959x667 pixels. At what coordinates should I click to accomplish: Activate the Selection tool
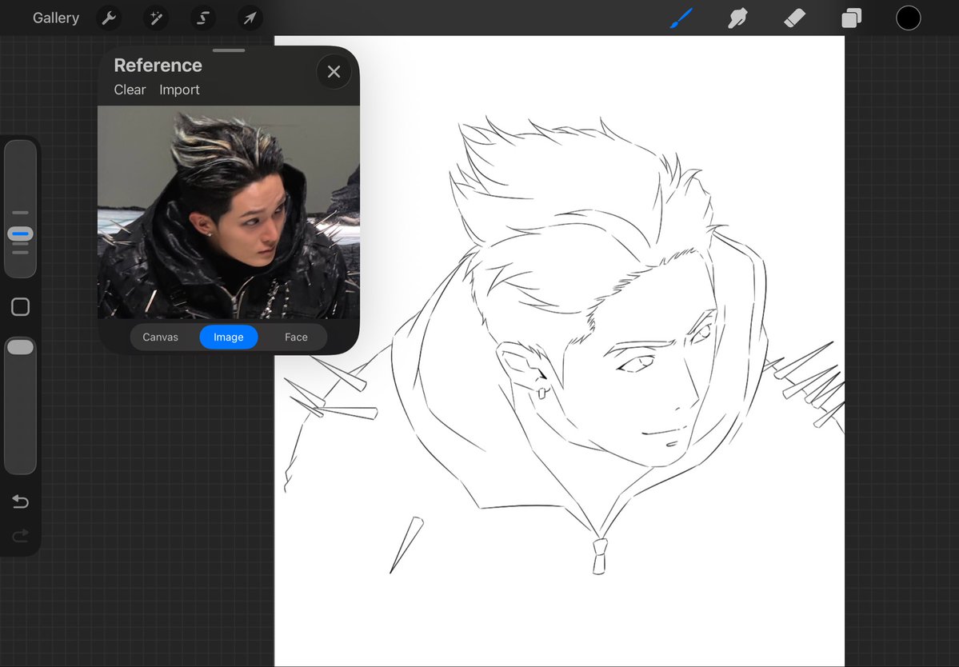[203, 18]
